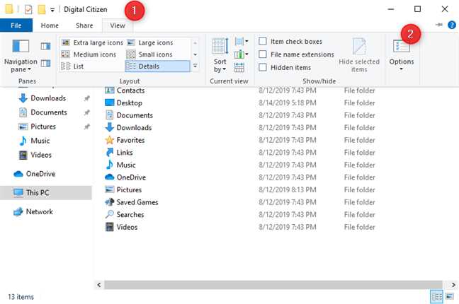Screen dimensions: 459x304
Task: Toggle the Details pane icon
Action: click(45, 64)
